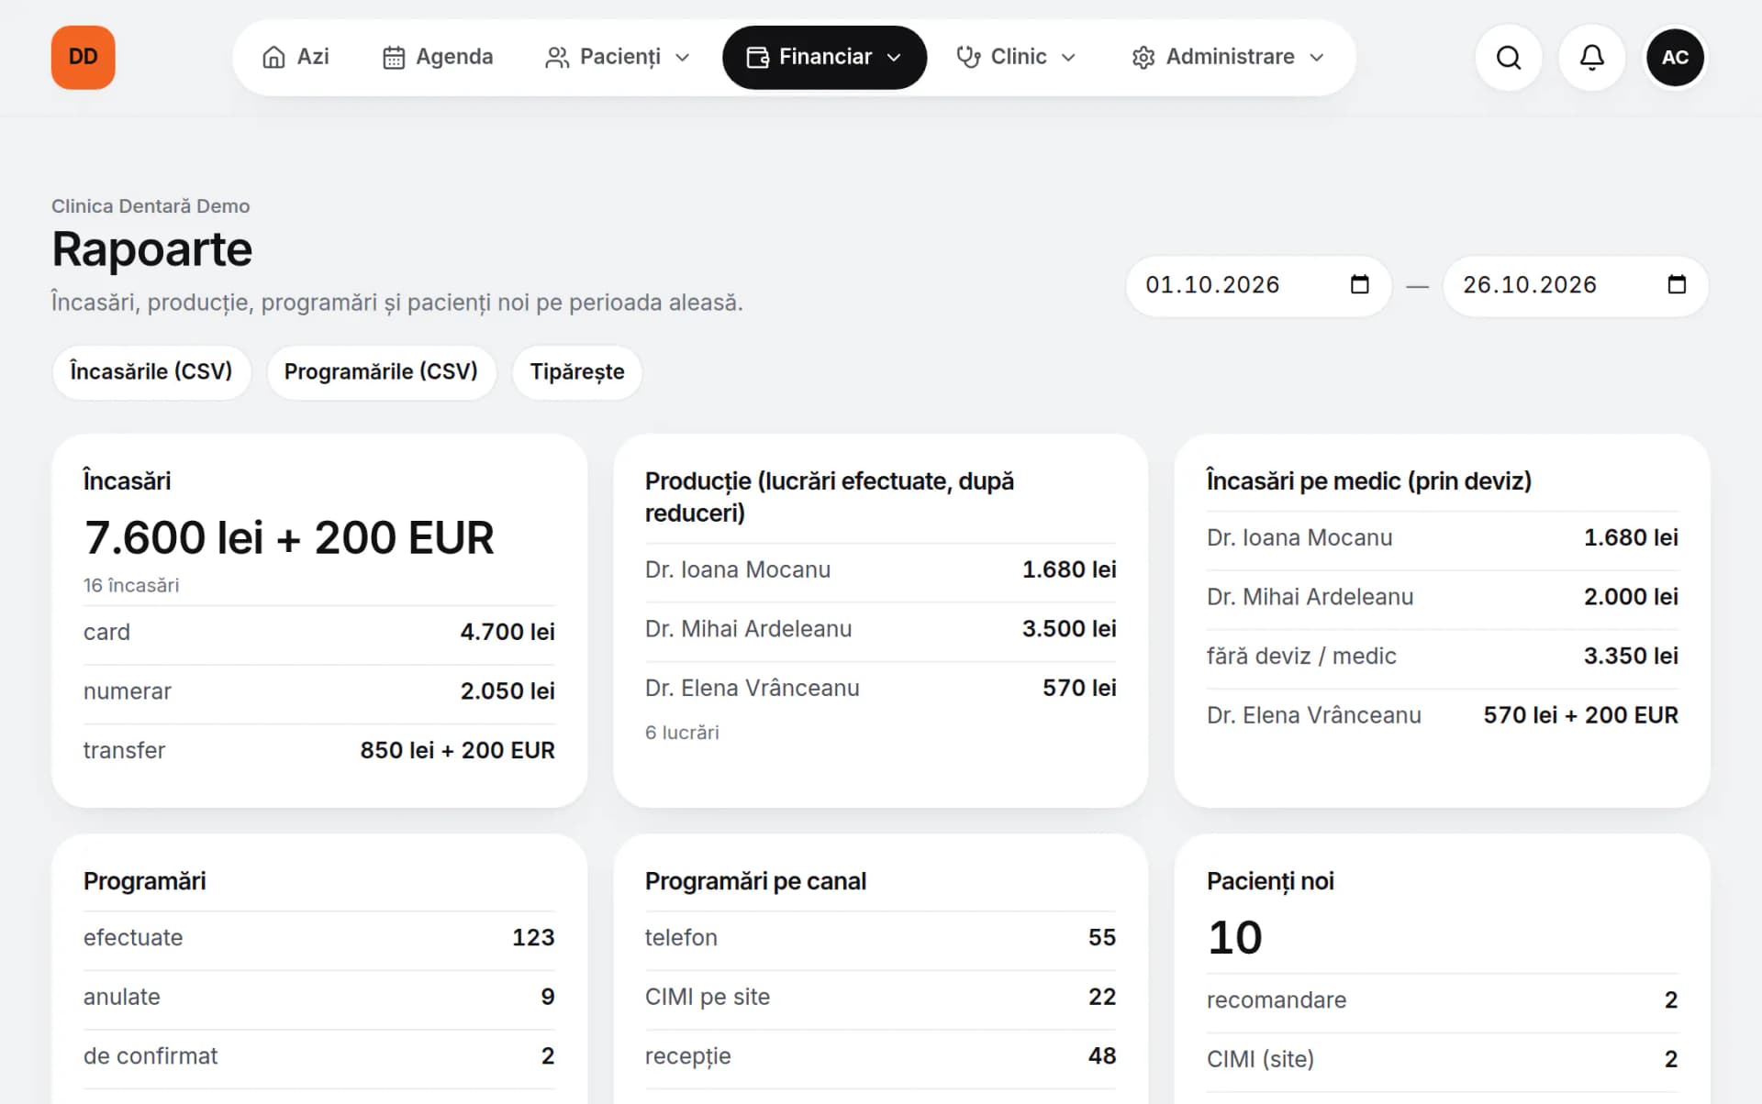Open the Pacienți menu
Image resolution: width=1762 pixels, height=1104 pixels.
coord(618,58)
